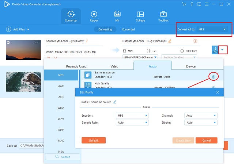Switch to the Converted tab
The image size is (234, 164).
(x=128, y=29)
